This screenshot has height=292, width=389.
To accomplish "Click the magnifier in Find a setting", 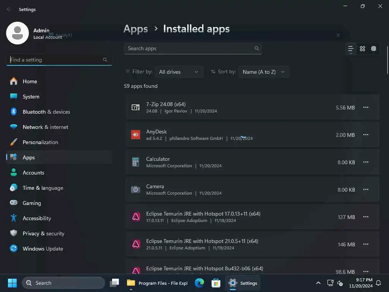I will 105,60.
